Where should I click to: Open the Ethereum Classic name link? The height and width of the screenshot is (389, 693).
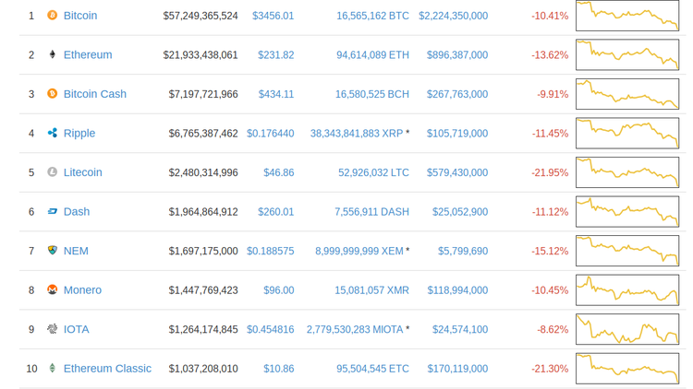pyautogui.click(x=107, y=369)
